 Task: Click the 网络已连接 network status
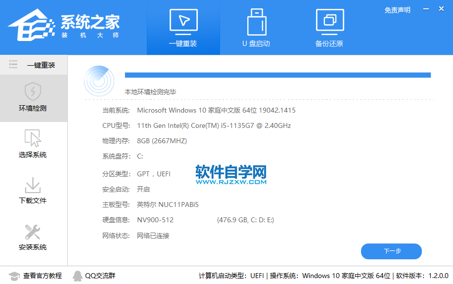pos(153,236)
